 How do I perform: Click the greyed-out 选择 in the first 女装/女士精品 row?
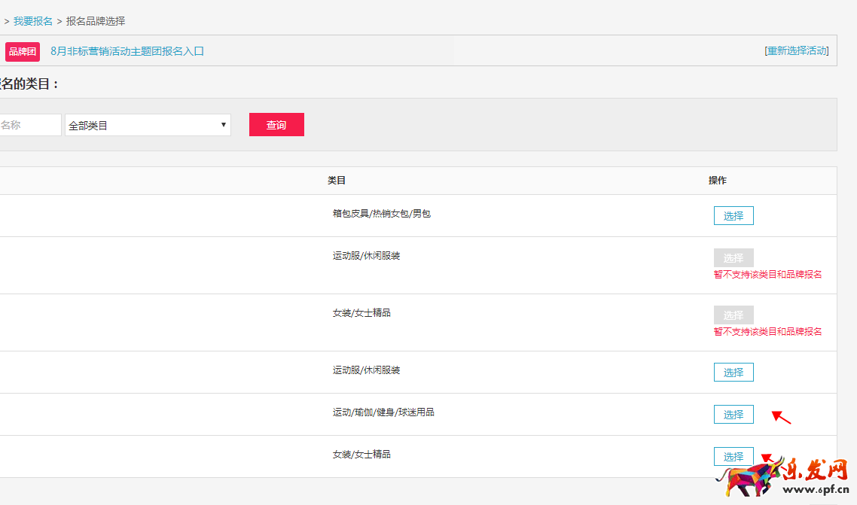click(733, 315)
